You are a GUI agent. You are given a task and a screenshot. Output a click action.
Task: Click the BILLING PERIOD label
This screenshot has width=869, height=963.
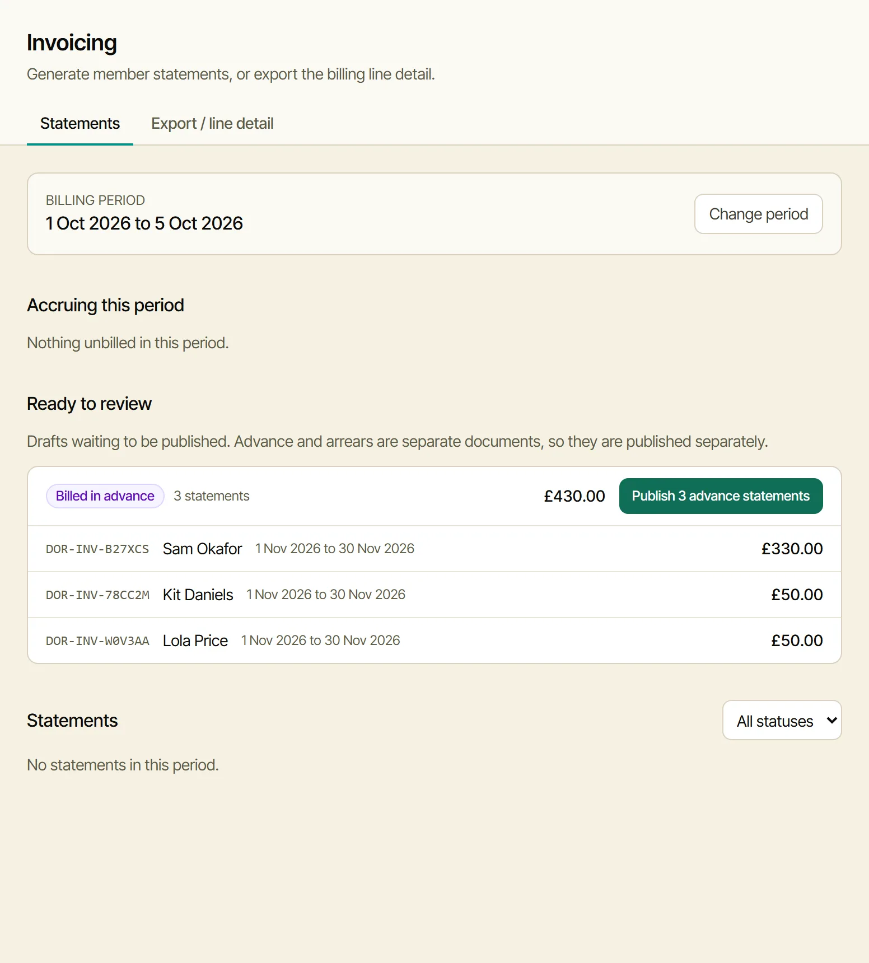(95, 200)
